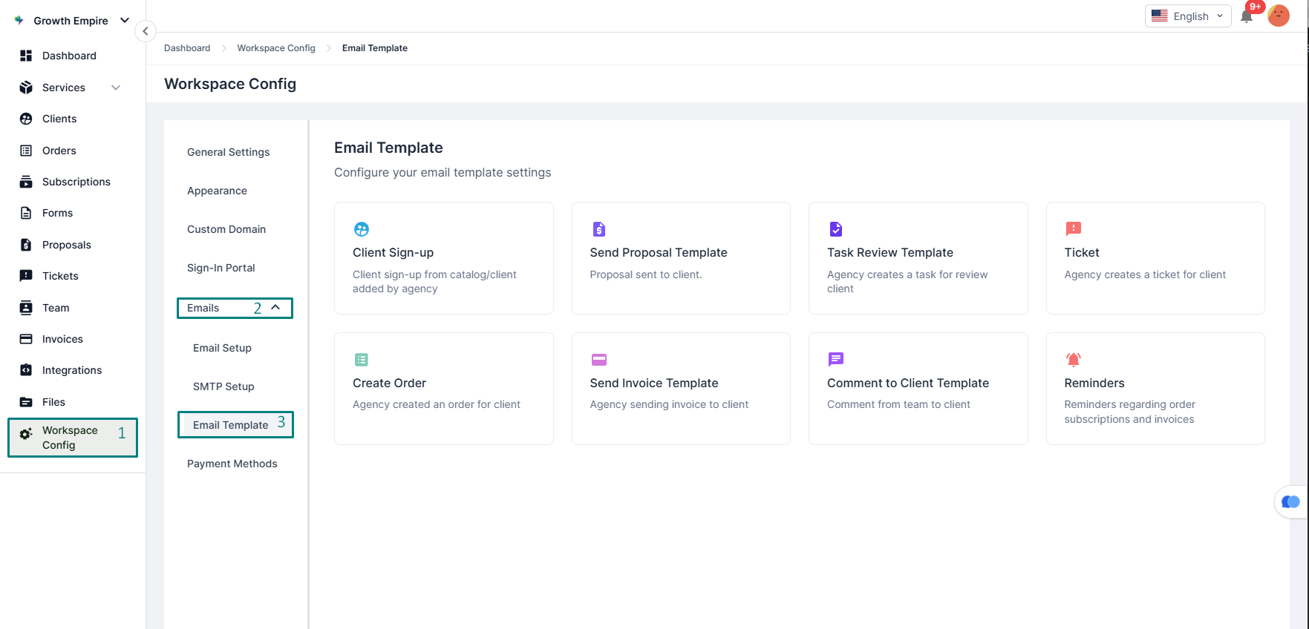Click the Dashboard breadcrumb link
The height and width of the screenshot is (629, 1309).
187,48
